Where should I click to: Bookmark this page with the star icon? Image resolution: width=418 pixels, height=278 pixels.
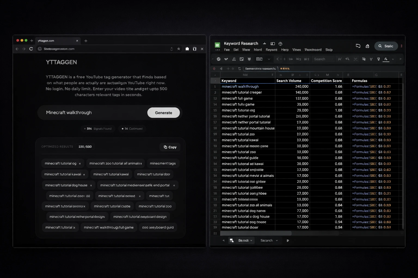(x=179, y=49)
